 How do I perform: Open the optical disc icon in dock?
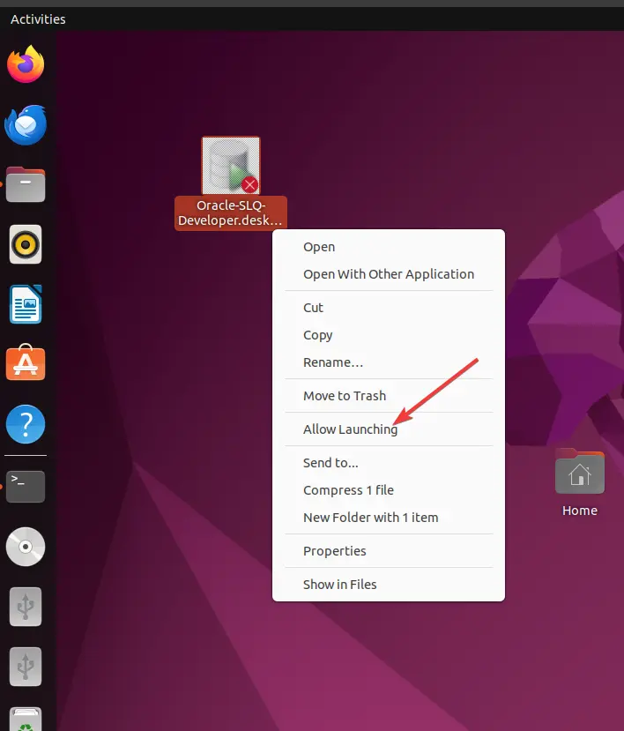pyautogui.click(x=26, y=547)
